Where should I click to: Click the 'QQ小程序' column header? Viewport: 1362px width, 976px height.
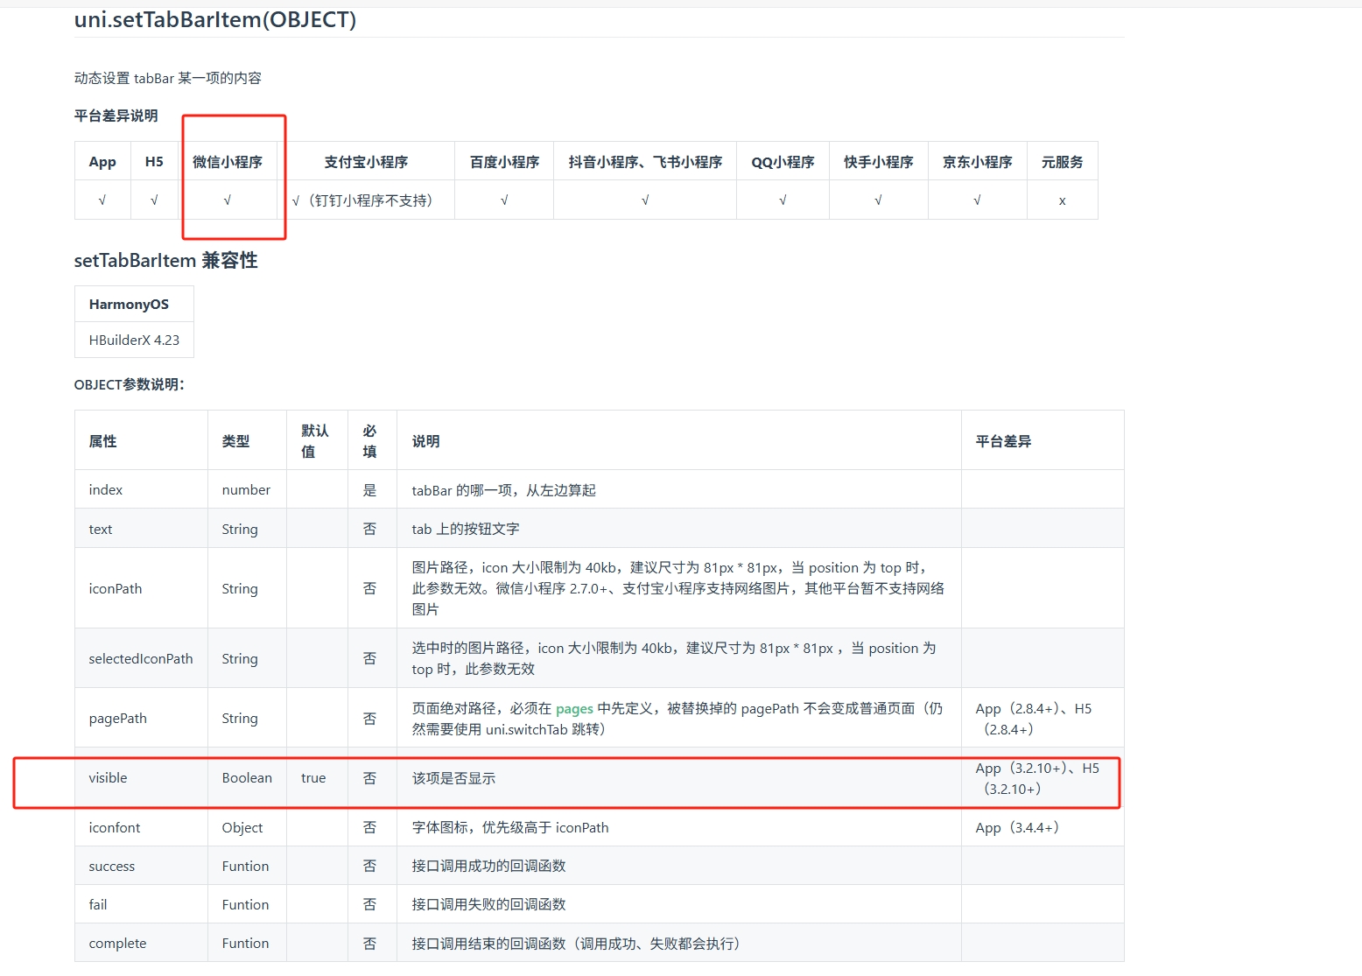[783, 162]
